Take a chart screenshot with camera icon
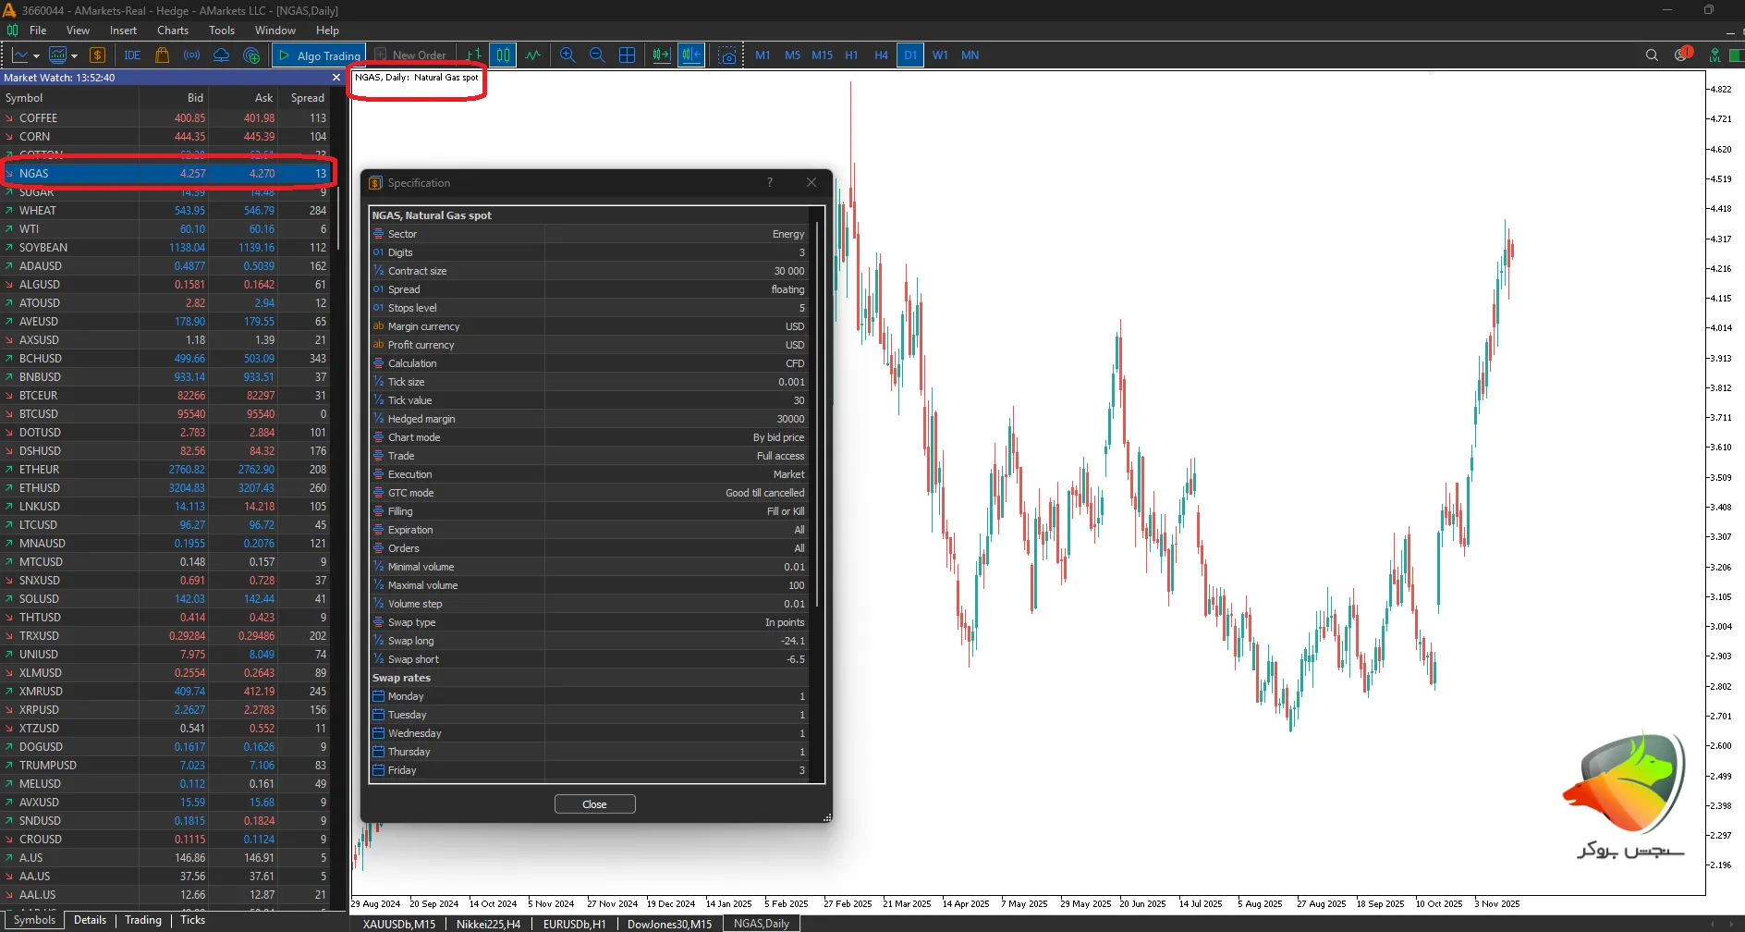1745x932 pixels. pos(728,55)
